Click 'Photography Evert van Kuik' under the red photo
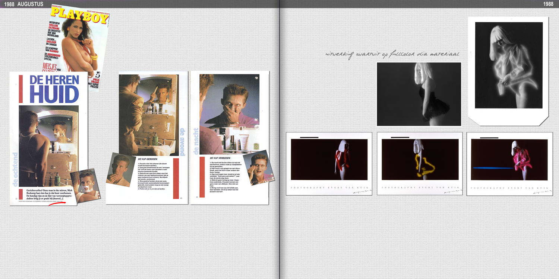 pyautogui.click(x=329, y=187)
